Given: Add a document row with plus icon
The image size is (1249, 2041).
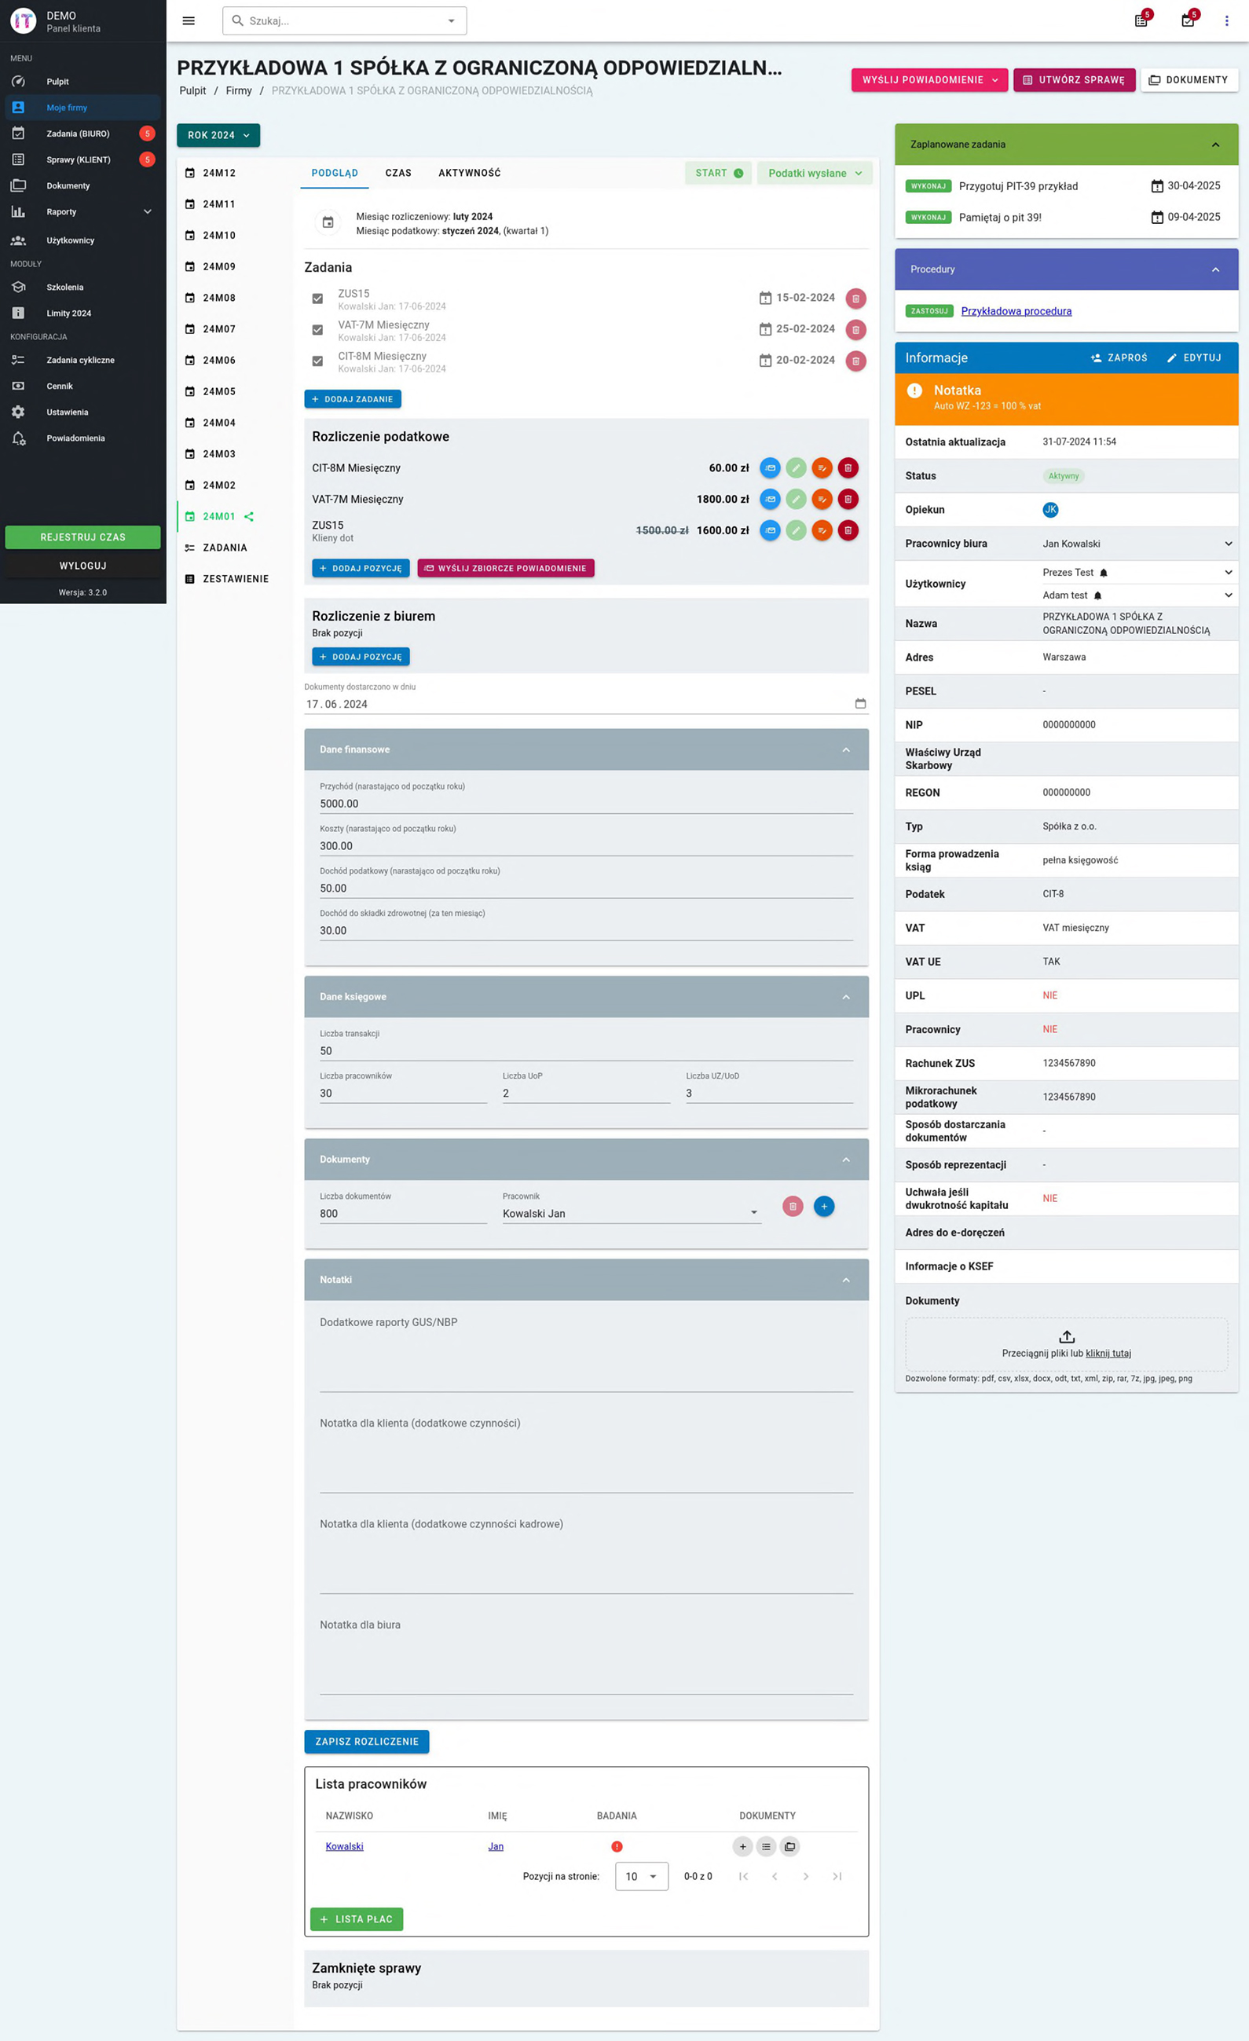Looking at the screenshot, I should [x=823, y=1207].
